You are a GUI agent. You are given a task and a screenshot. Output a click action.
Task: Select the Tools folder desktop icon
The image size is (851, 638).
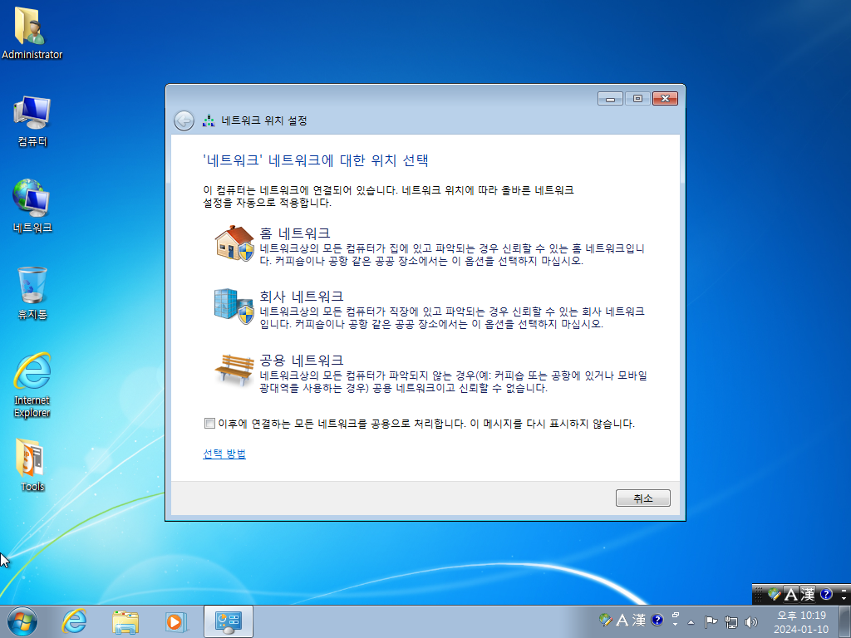(32, 465)
